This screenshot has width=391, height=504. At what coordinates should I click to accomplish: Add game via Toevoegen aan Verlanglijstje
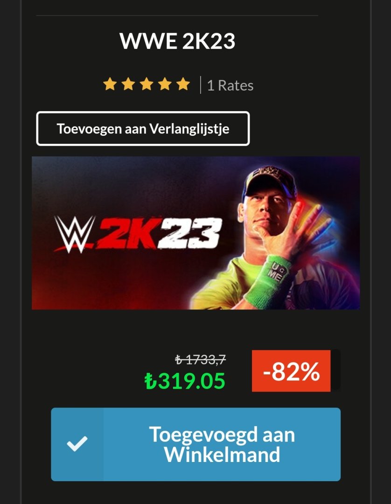coord(143,129)
